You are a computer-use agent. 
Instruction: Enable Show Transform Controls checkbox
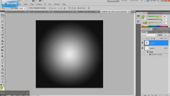pos(29,8)
